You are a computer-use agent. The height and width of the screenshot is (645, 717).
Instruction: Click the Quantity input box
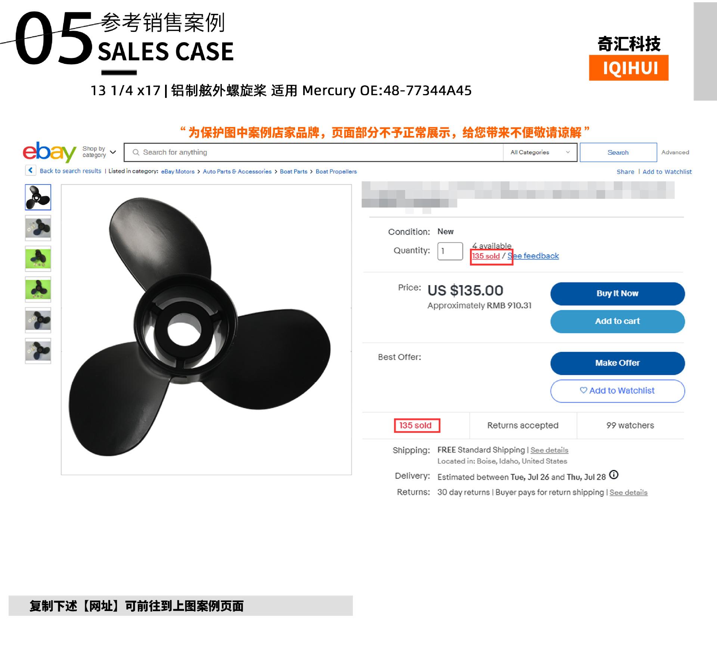pos(450,251)
